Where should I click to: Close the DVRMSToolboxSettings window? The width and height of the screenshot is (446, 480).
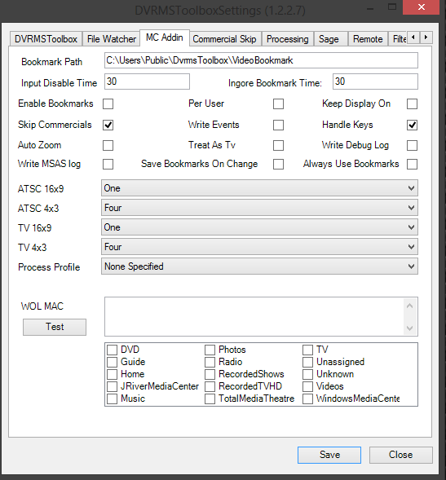click(x=422, y=7)
